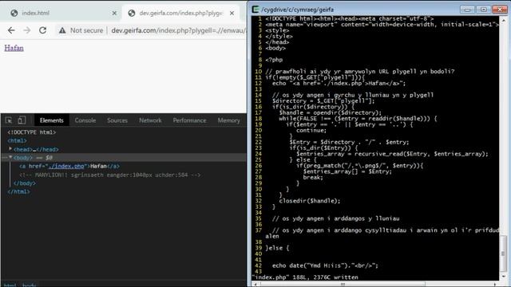This screenshot has height=287, width=511.
Task: Open the Performance panel tab
Action: tap(189, 120)
